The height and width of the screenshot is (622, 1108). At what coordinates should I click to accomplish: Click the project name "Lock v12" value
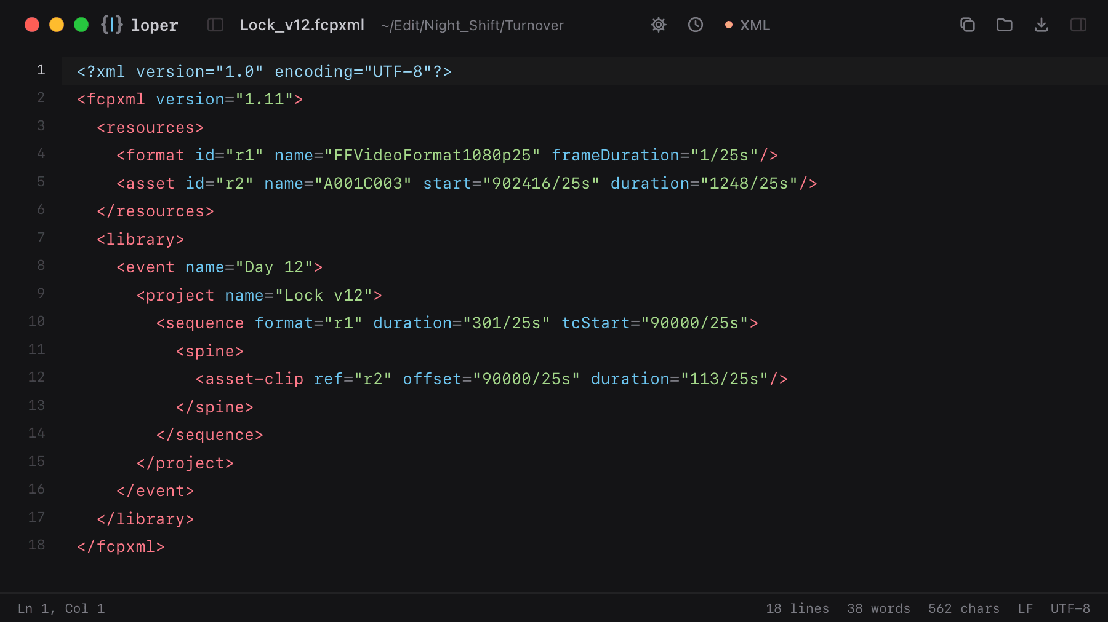[323, 296]
